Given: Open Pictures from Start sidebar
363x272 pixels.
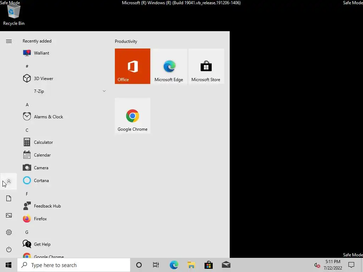Looking at the screenshot, I should click(x=9, y=215).
